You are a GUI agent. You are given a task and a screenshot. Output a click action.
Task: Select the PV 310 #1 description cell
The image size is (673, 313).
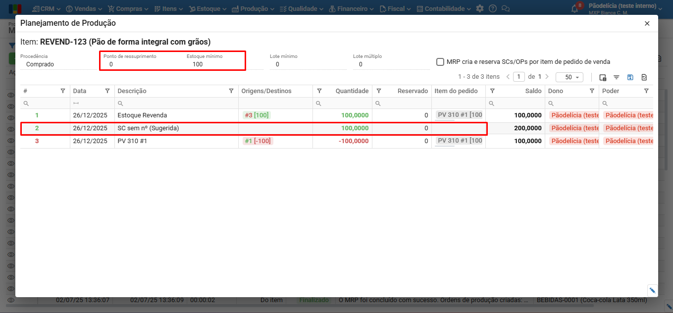pyautogui.click(x=132, y=141)
